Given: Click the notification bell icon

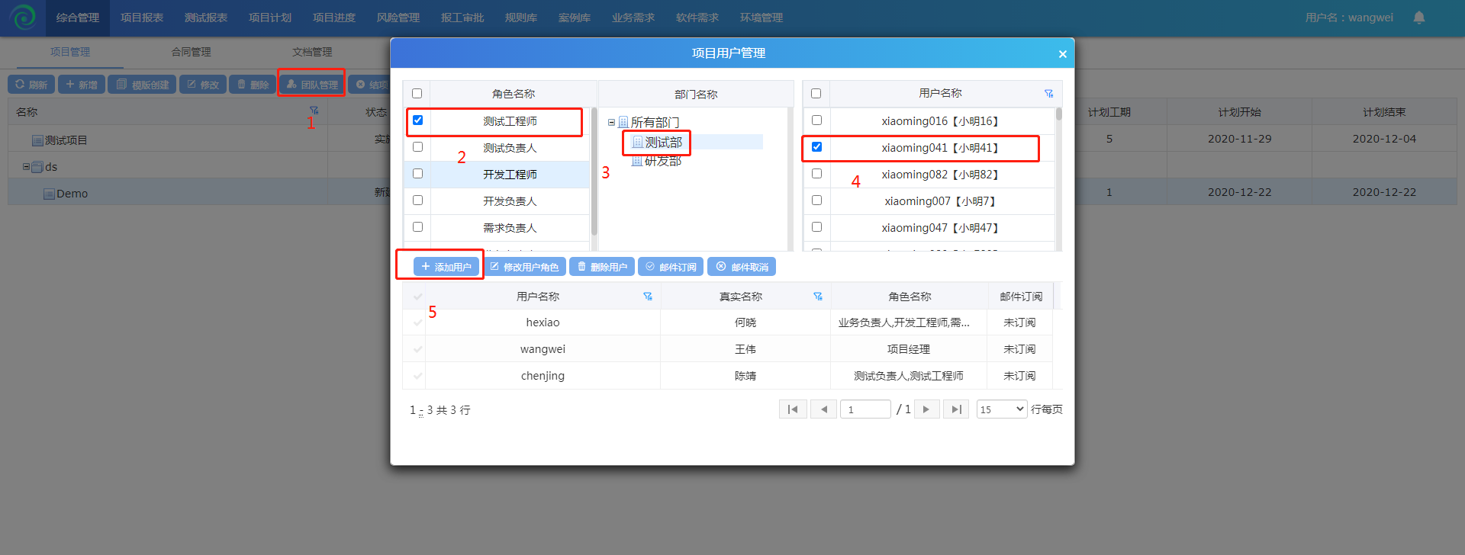Looking at the screenshot, I should click(x=1418, y=18).
